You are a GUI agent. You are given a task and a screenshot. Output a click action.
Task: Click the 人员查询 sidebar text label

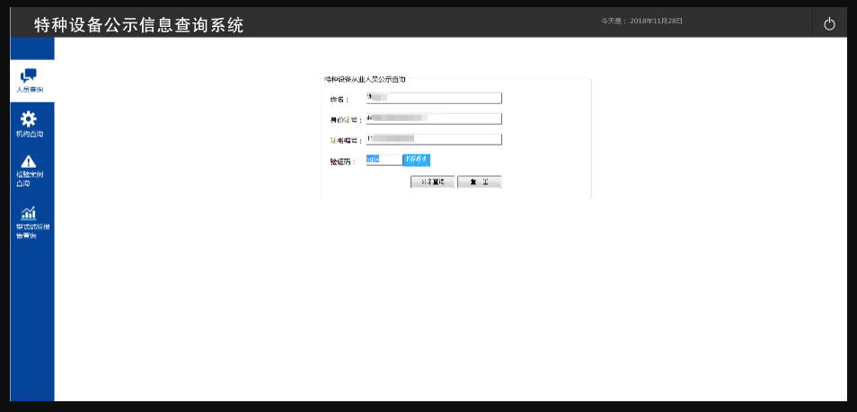click(x=29, y=90)
